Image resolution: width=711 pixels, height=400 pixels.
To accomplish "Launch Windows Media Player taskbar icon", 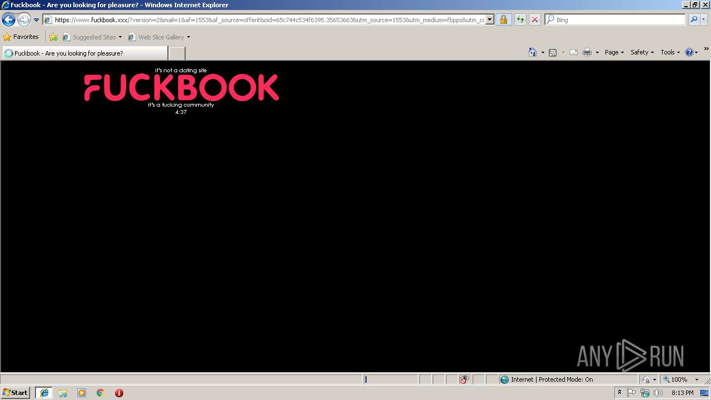I will pyautogui.click(x=82, y=393).
